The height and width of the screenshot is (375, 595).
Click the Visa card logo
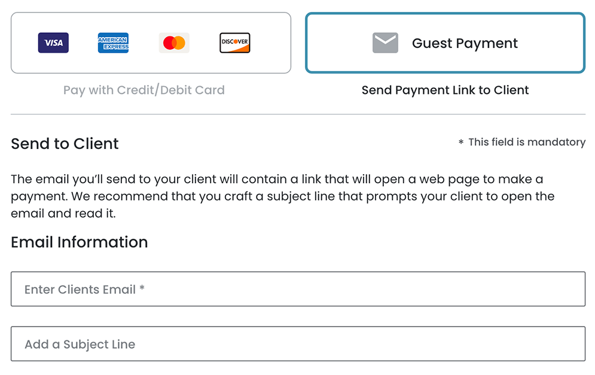(53, 43)
